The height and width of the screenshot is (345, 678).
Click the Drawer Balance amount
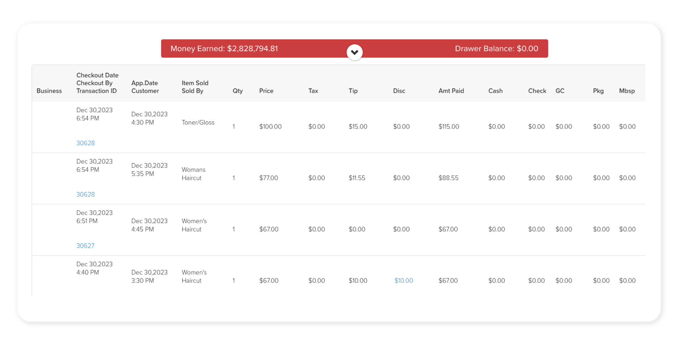pyautogui.click(x=496, y=49)
